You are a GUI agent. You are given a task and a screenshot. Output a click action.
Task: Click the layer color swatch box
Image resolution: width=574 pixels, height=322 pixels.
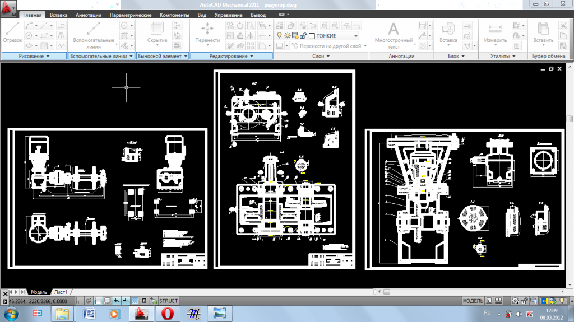[x=312, y=36]
